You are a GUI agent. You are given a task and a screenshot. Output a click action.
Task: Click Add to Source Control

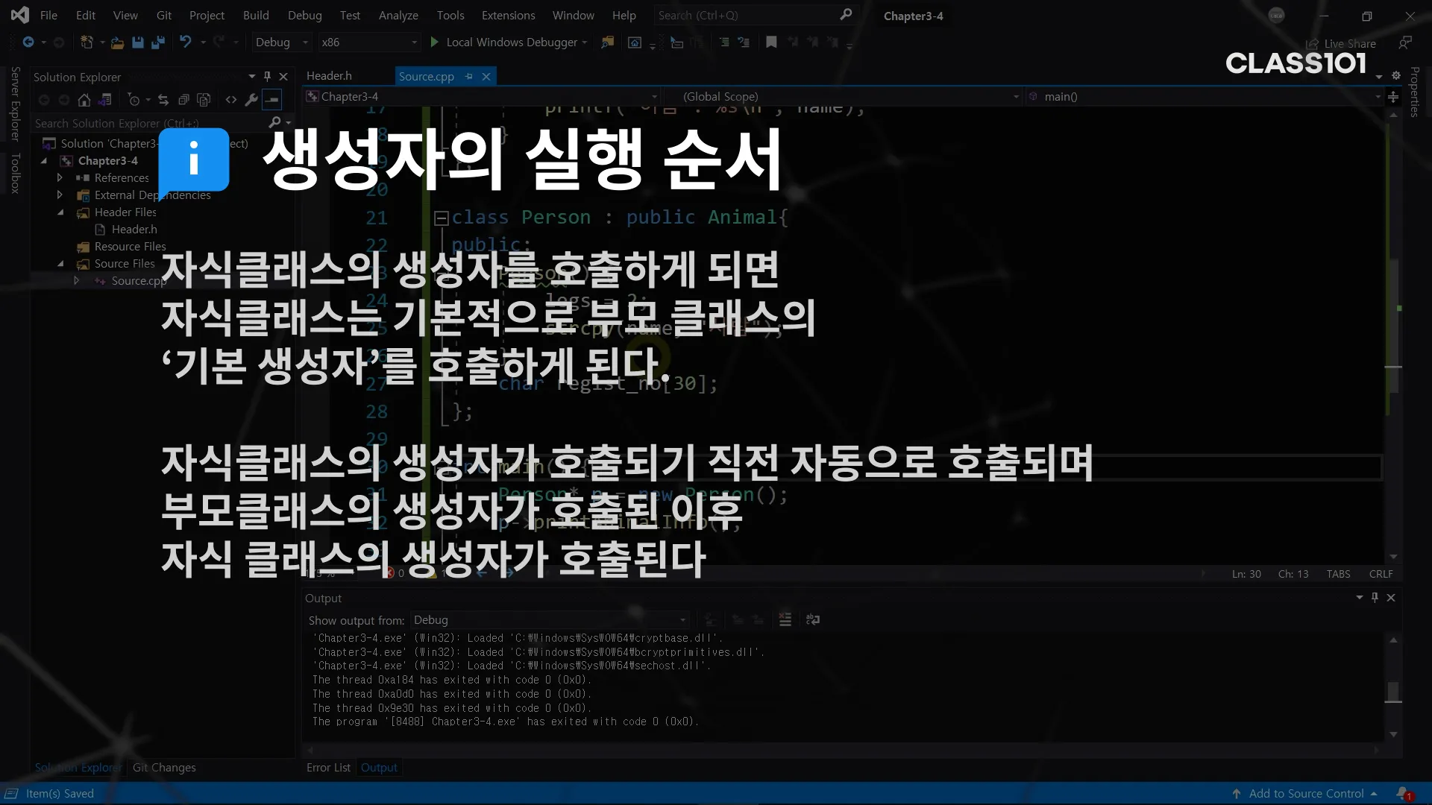pyautogui.click(x=1306, y=793)
